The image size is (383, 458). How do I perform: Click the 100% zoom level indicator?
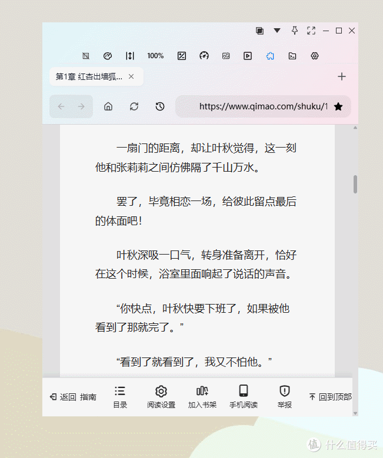(x=155, y=56)
